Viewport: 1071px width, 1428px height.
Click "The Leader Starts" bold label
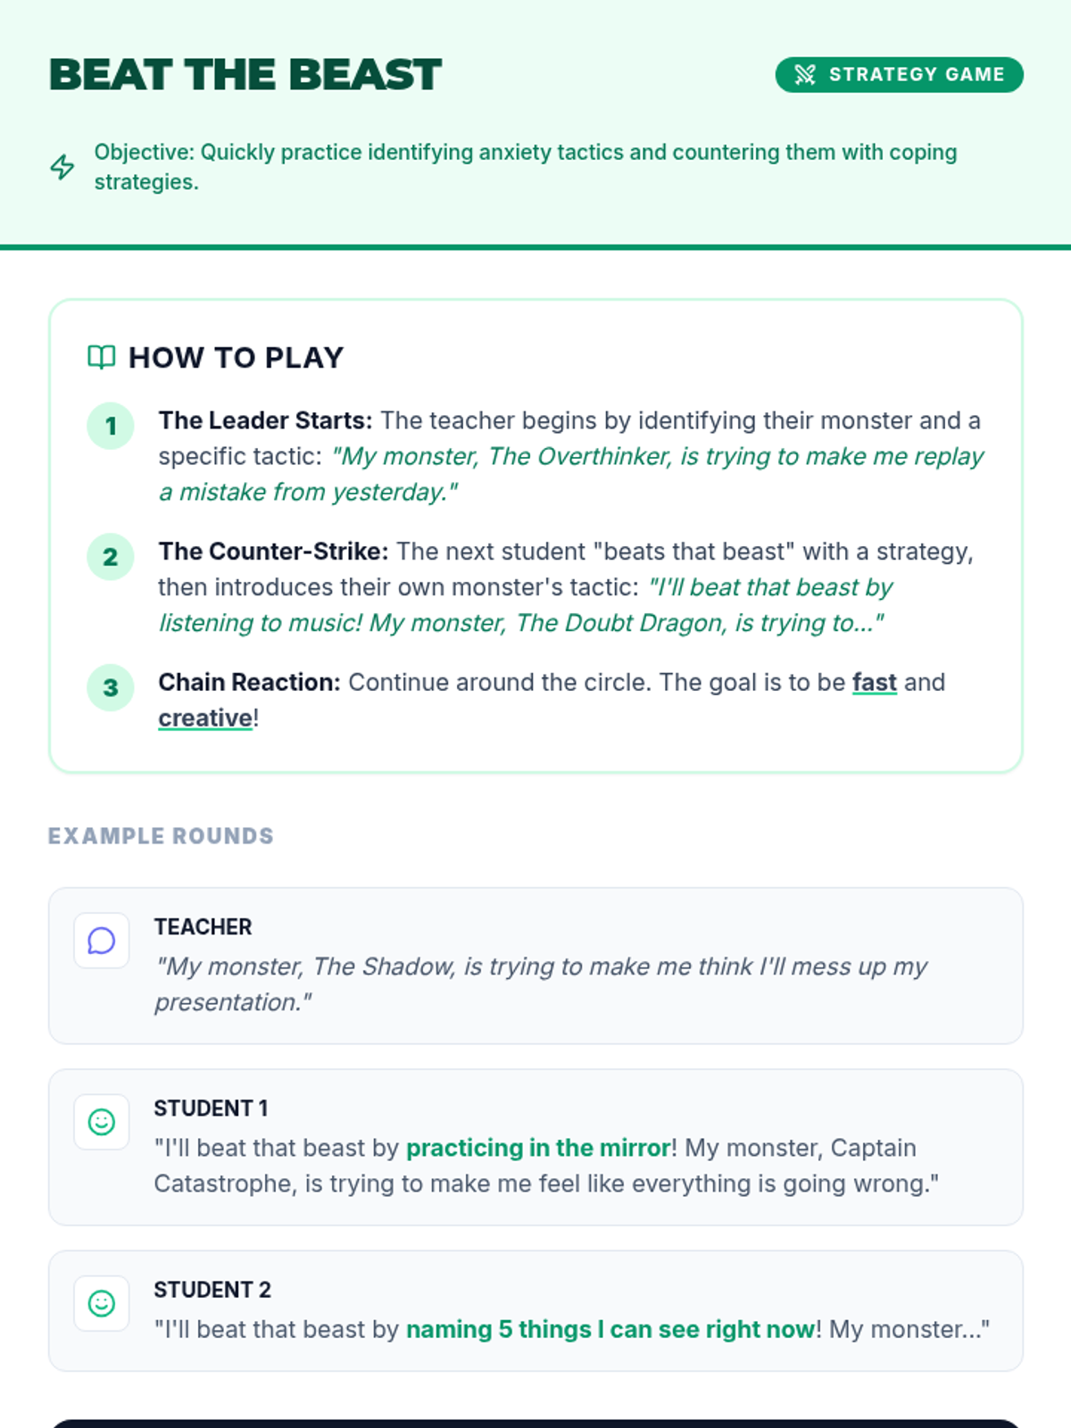tap(265, 420)
